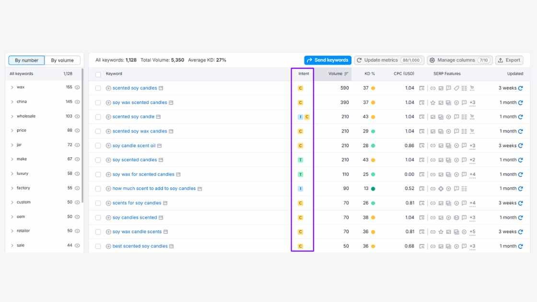Expand the oem keyword group
The height and width of the screenshot is (302, 537).
[12, 217]
